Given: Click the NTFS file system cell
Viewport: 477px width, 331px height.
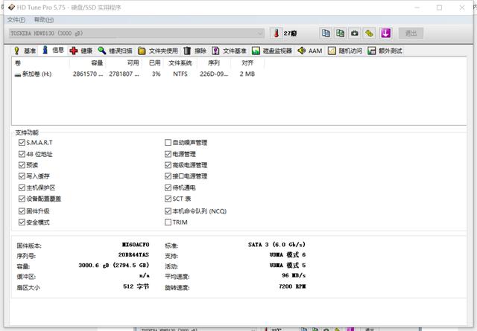Looking at the screenshot, I should click(x=180, y=74).
